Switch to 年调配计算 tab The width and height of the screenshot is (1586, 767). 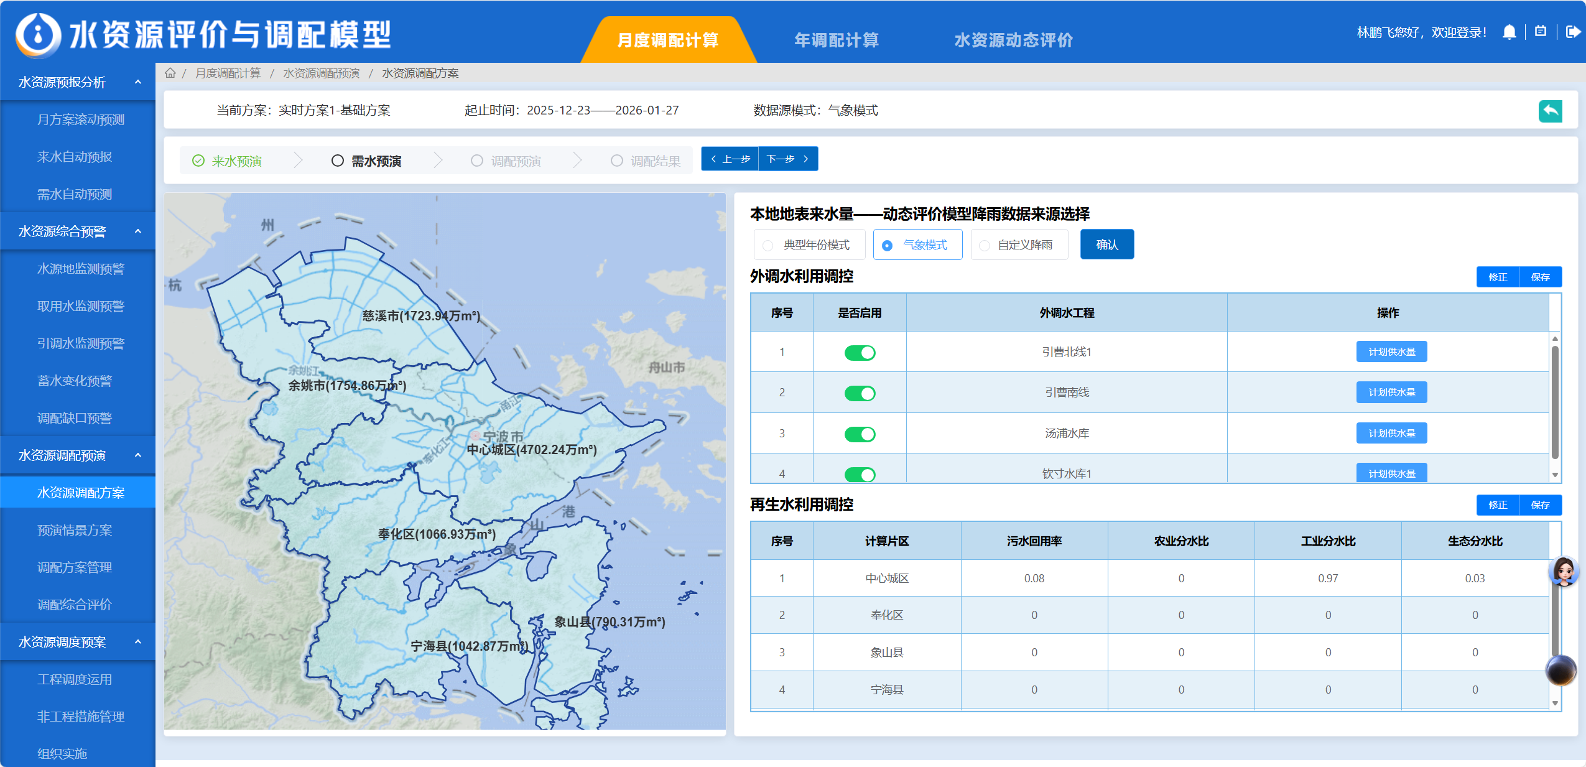tap(836, 40)
